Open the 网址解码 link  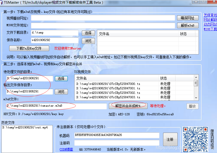[x=210, y=20]
